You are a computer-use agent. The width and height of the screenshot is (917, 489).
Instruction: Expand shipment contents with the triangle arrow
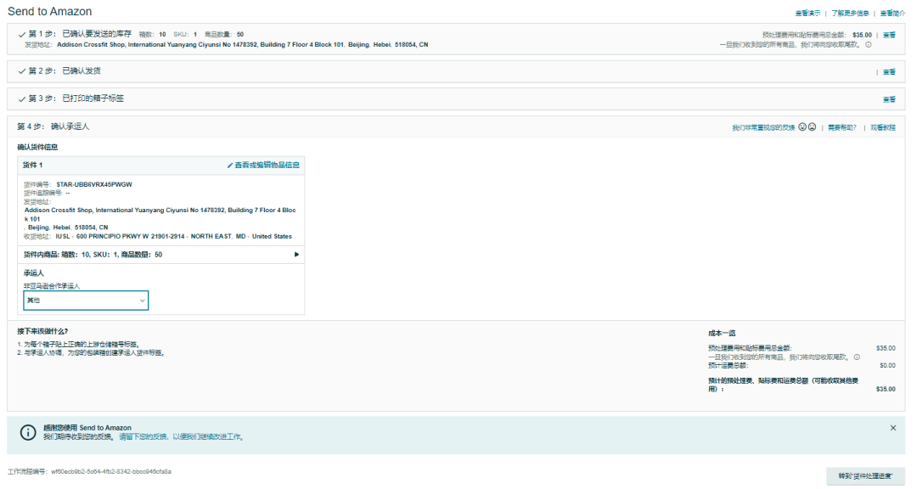click(x=296, y=255)
